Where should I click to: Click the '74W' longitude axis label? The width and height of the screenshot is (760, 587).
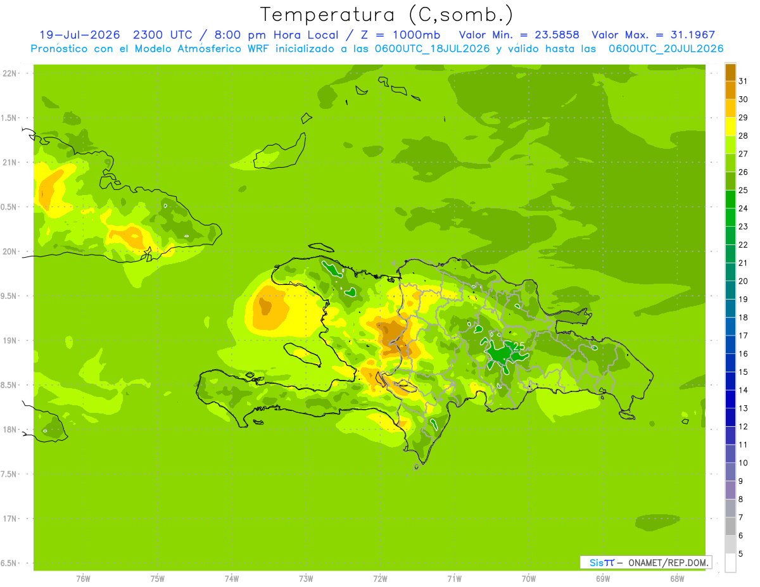click(232, 578)
